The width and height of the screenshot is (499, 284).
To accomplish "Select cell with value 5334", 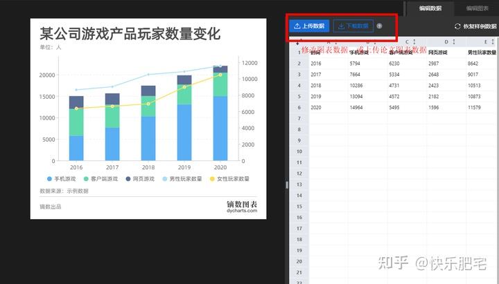I will (407, 75).
